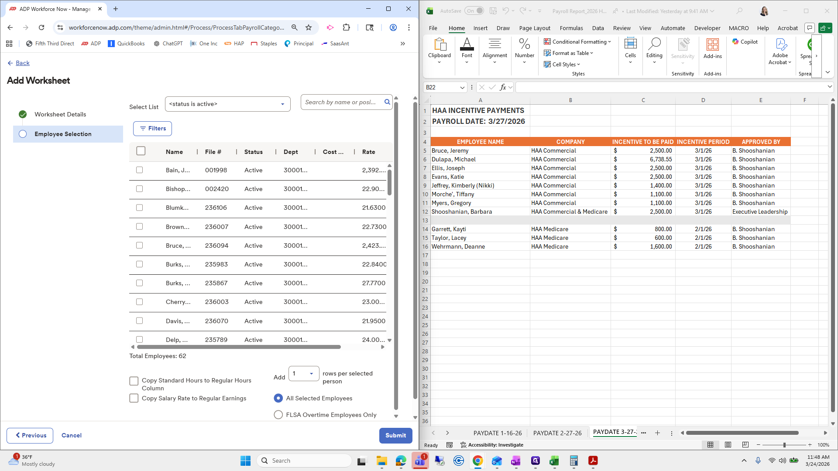Select the FLSA Overtime Employees Only option
Image resolution: width=838 pixels, height=471 pixels.
(278, 415)
